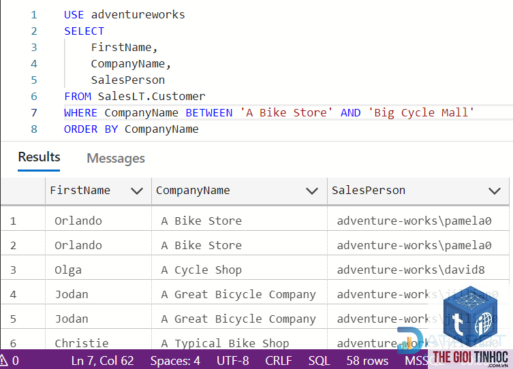Viewport: 513px width, 369px height.
Task: Click line number 7 in gutter
Action: pos(34,113)
